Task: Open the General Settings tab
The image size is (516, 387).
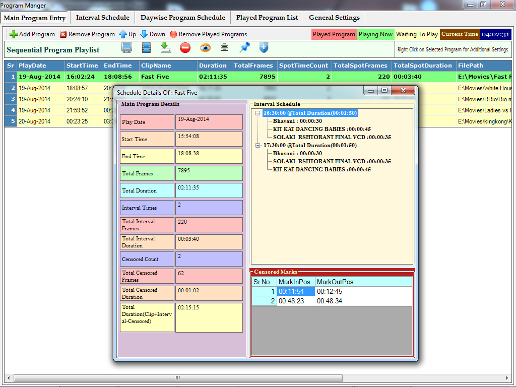Action: [334, 18]
